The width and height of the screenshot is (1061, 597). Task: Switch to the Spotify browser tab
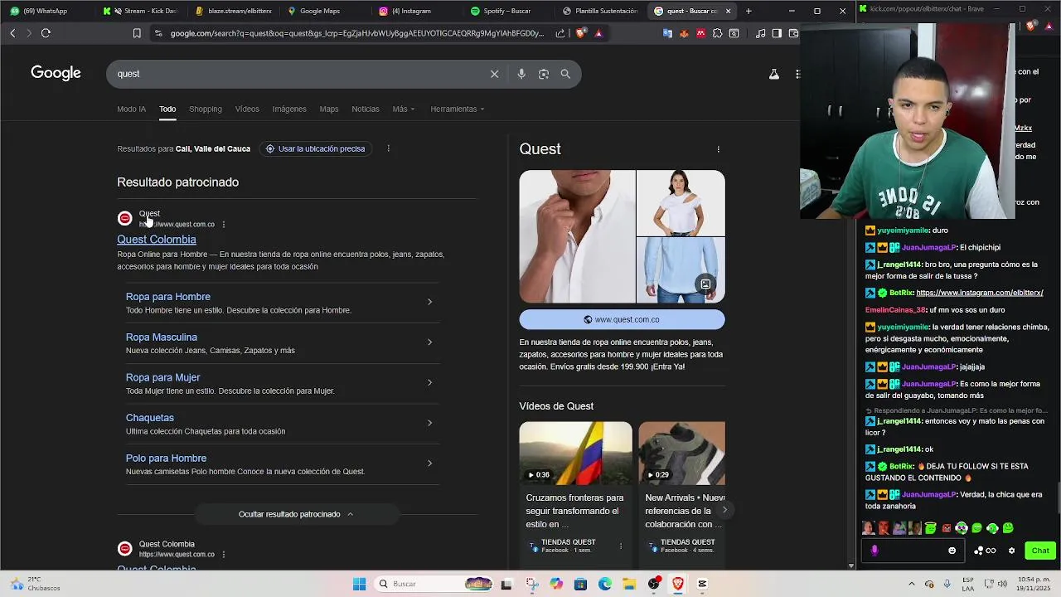(x=506, y=11)
